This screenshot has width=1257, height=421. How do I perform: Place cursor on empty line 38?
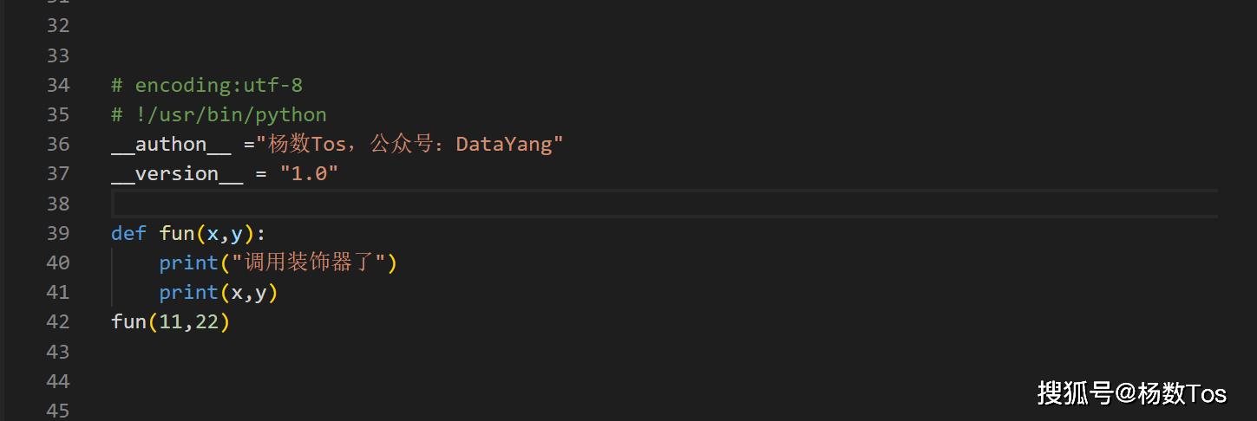(x=520, y=204)
